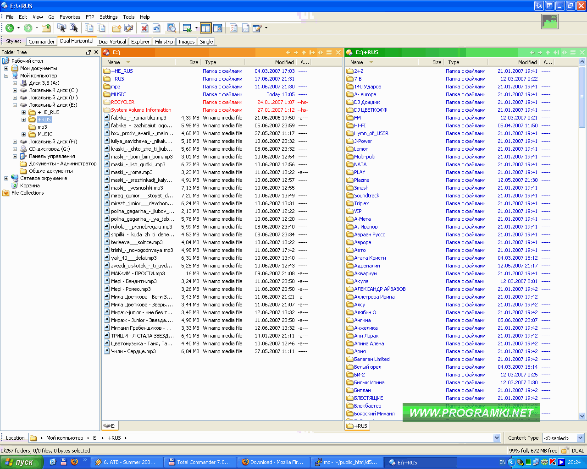Viewport: 587px width, 469px height.
Task: Click the Move Files toolbar icon
Action: click(x=73, y=28)
